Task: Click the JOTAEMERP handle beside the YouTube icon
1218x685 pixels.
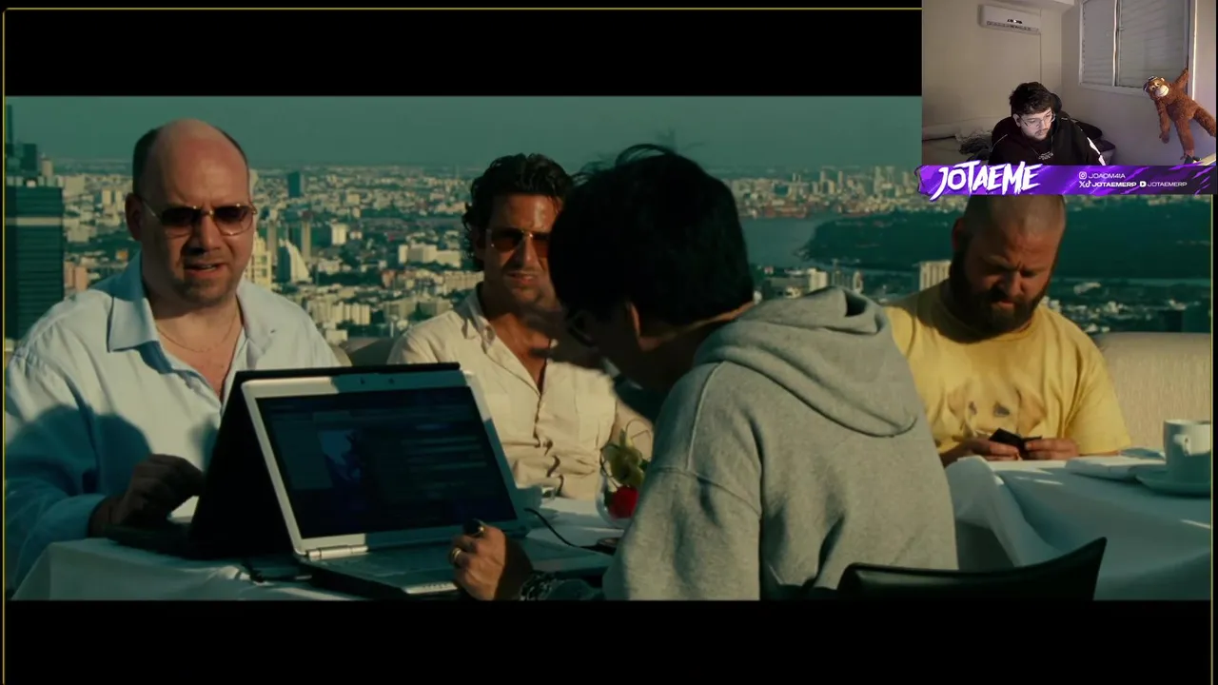Action: [x=1167, y=185]
